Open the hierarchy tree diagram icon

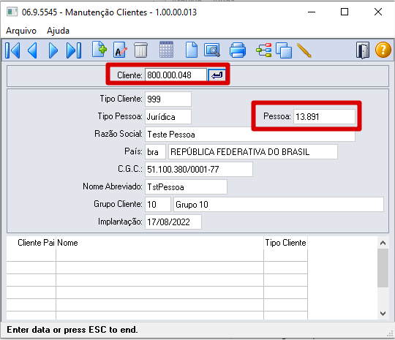pos(264,50)
